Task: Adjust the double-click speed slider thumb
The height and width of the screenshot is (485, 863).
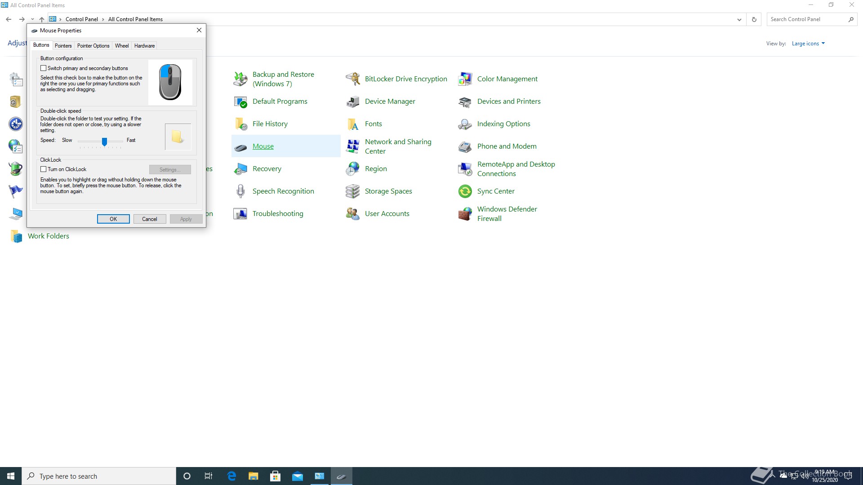Action: tap(104, 142)
